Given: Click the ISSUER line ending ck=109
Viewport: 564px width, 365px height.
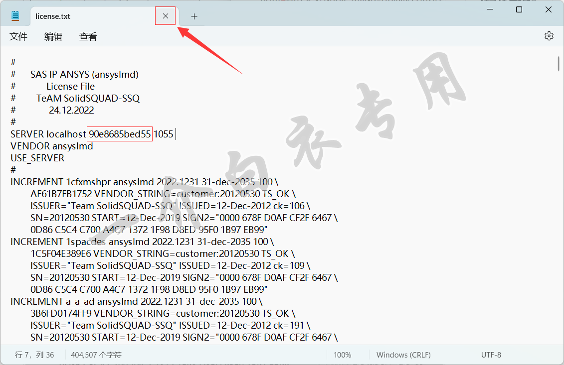Looking at the screenshot, I should (x=171, y=265).
